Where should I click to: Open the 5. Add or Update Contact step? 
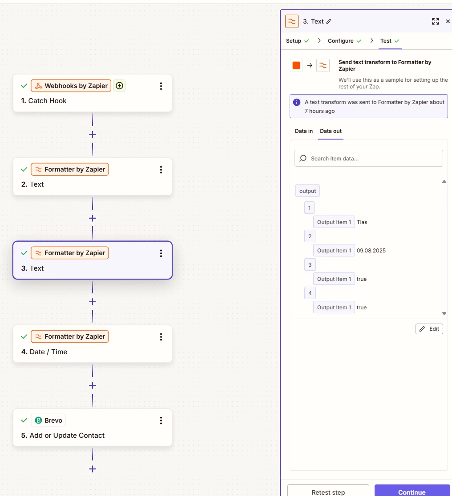(93, 428)
